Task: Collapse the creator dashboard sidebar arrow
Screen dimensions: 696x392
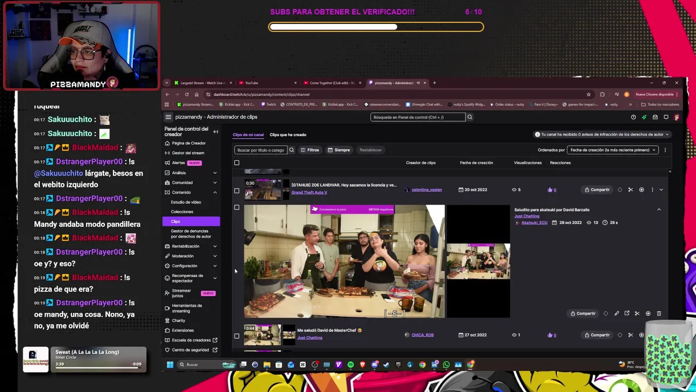Action: (x=215, y=132)
